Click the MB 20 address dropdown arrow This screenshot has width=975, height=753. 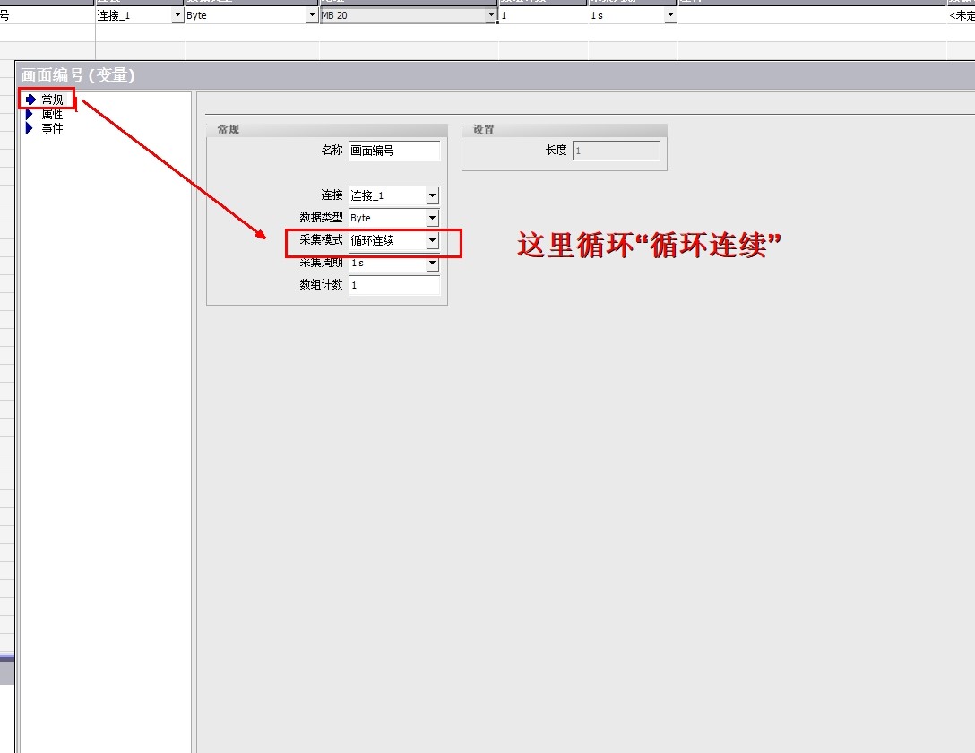491,14
